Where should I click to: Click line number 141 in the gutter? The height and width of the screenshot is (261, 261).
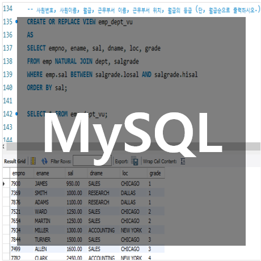coord(7,100)
